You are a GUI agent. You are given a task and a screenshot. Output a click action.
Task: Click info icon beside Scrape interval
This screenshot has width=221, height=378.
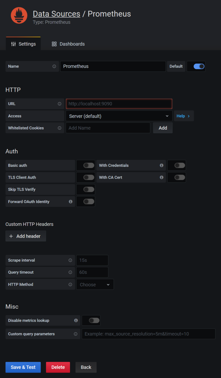pos(70,260)
